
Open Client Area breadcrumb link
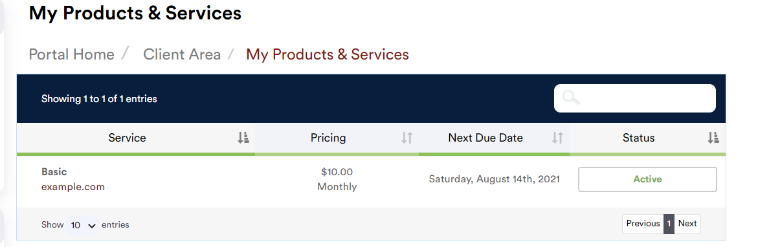coord(182,54)
